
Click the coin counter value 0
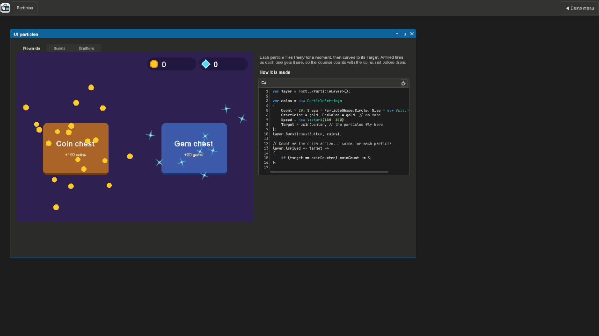(x=164, y=64)
